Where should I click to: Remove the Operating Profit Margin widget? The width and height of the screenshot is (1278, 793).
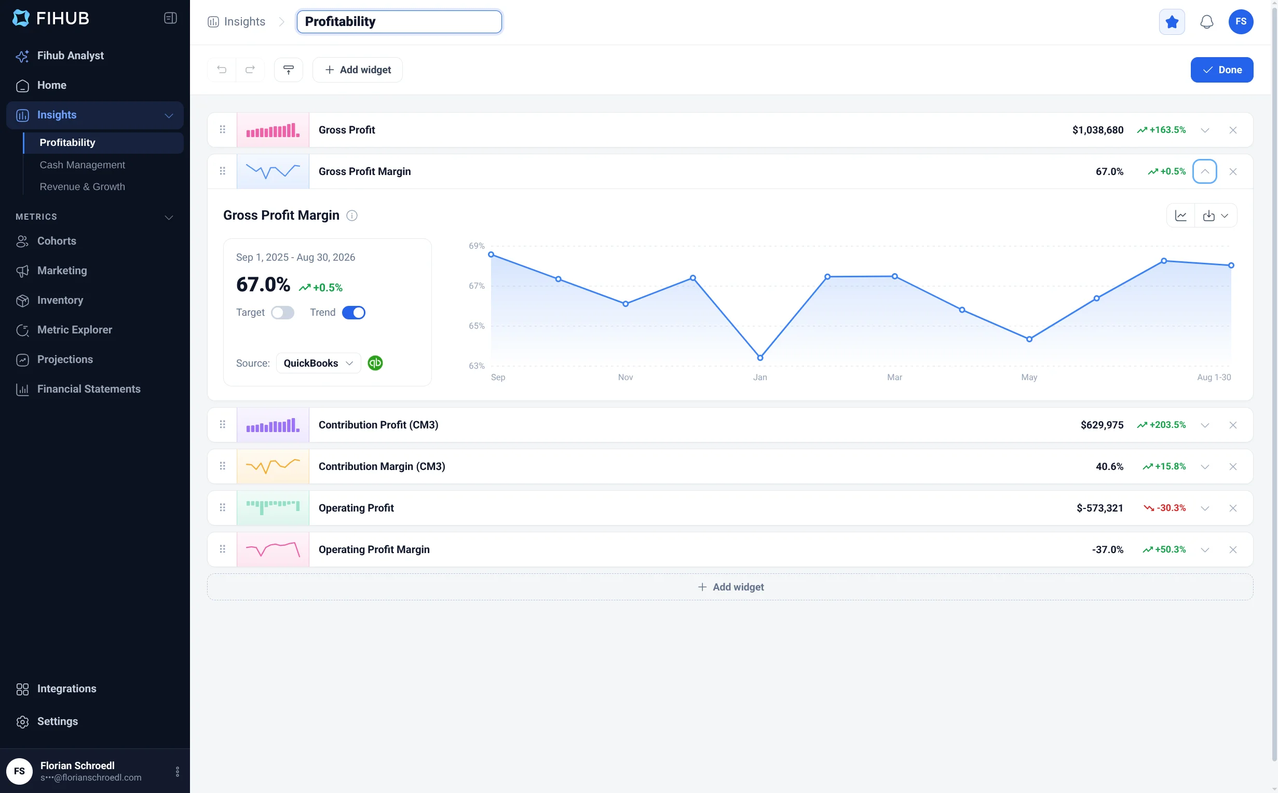1232,549
